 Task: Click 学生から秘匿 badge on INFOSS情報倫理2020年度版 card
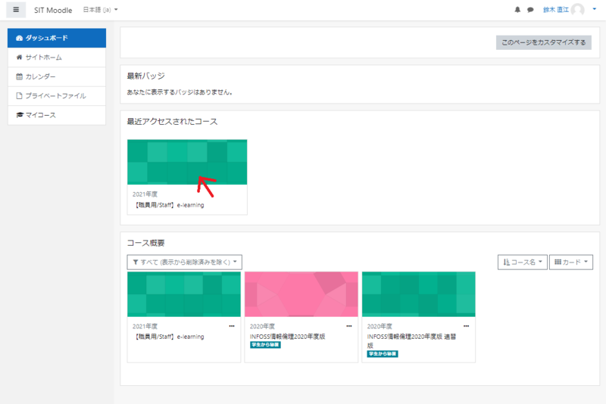pos(265,344)
